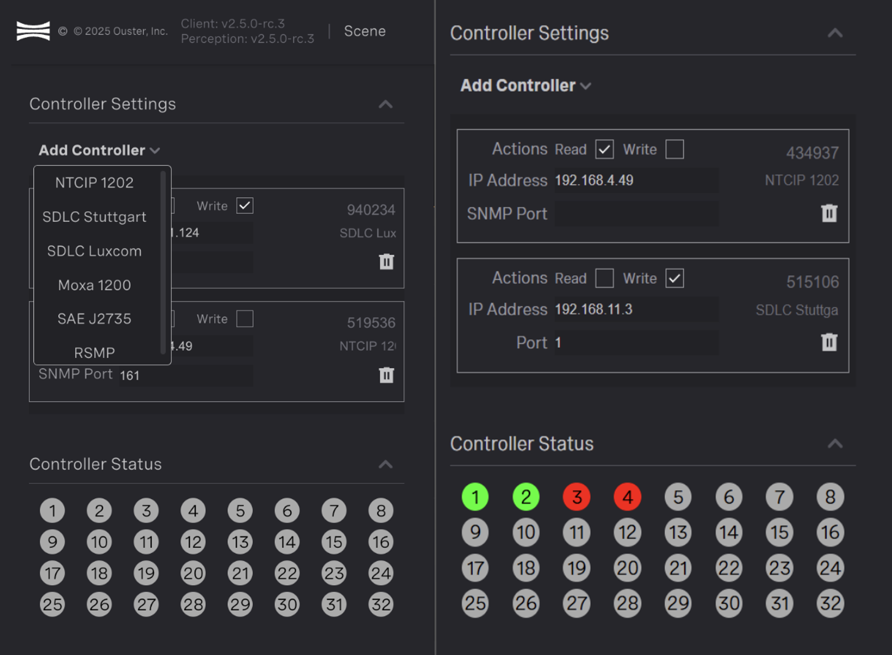Choose SAE J2735 controller type
This screenshot has height=655, width=892.
pos(95,319)
